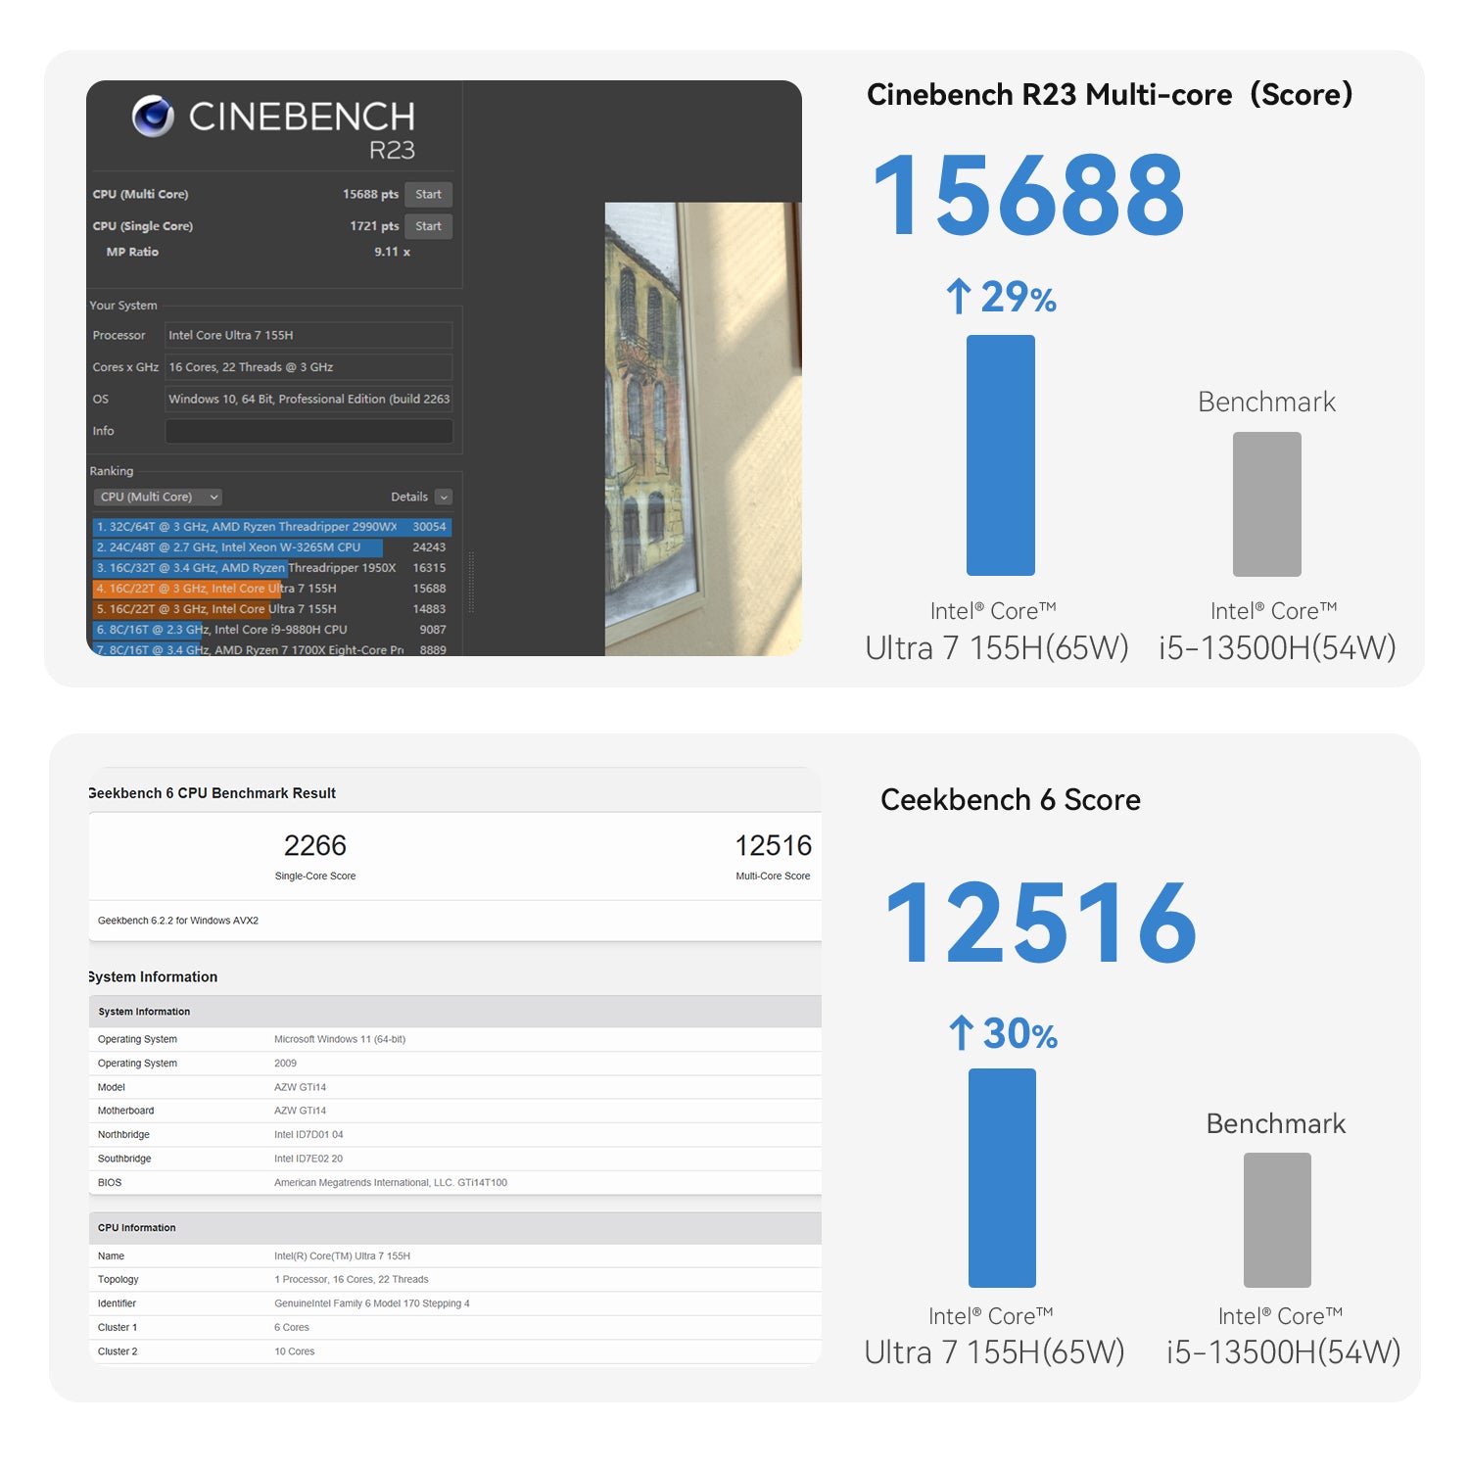The height and width of the screenshot is (1469, 1469).
Task: Click the gray Geekbench i5-13500H benchmark bar
Action: click(1276, 1219)
